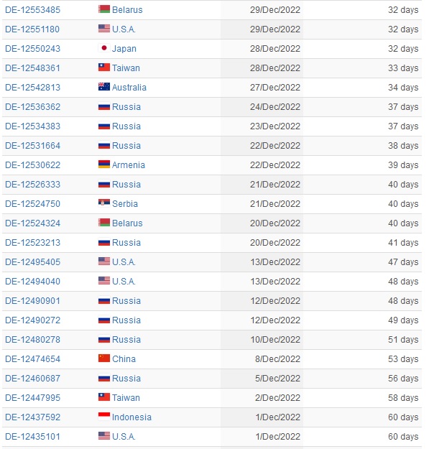Click the Armenia flag icon

pyautogui.click(x=104, y=165)
